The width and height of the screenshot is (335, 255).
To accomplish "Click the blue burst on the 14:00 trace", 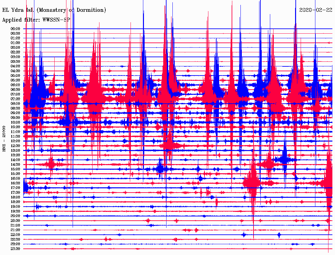I will point(284,160).
